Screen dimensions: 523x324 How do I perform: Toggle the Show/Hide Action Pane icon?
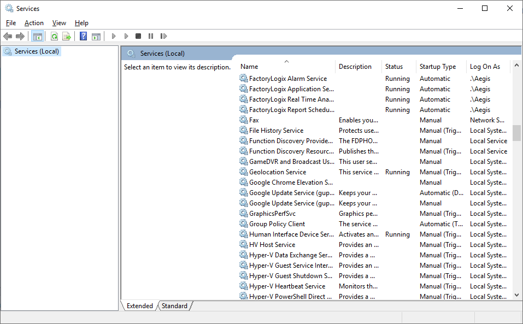click(x=96, y=37)
